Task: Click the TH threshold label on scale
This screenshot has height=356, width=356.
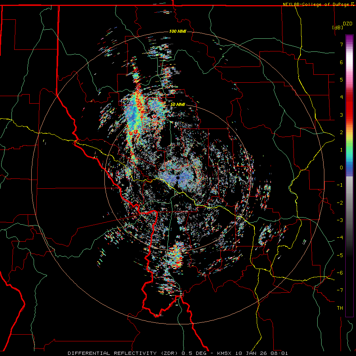Action: point(340,308)
